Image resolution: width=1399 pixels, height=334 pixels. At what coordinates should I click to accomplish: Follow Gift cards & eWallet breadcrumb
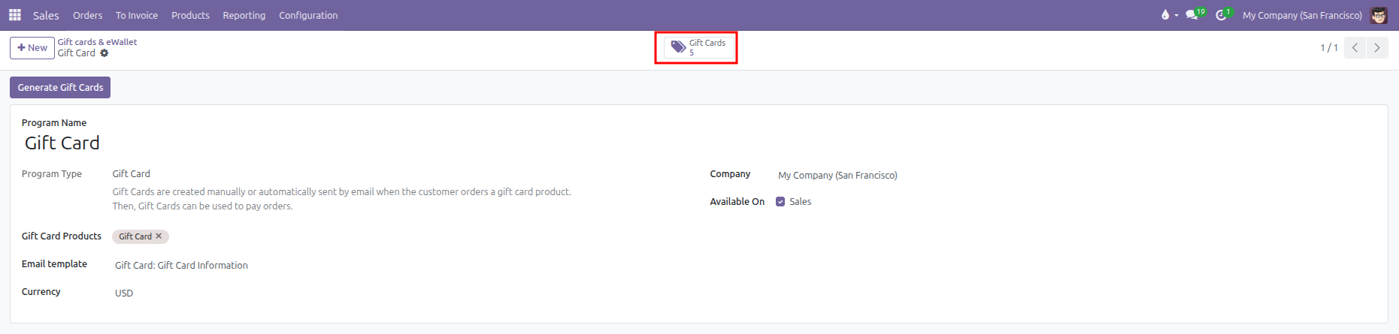(x=97, y=42)
